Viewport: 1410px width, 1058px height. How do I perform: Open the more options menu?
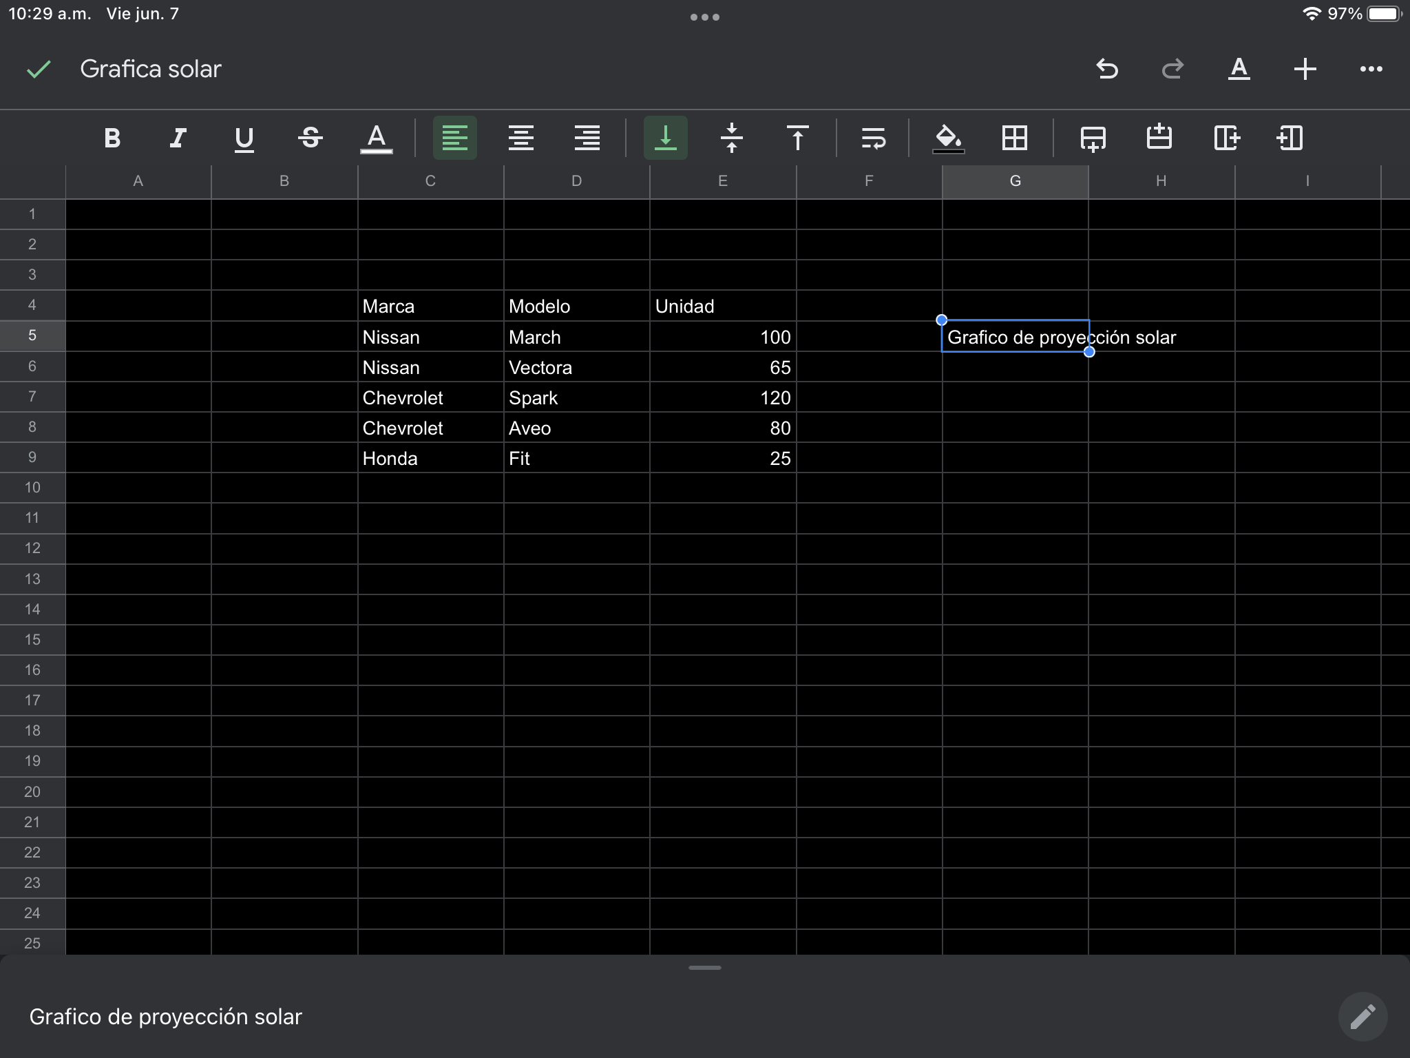1371,69
